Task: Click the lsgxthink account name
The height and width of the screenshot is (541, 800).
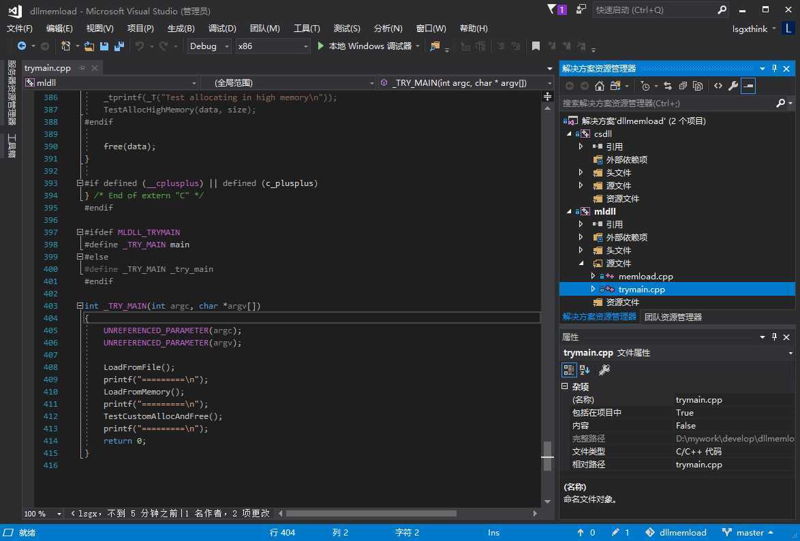Action: [x=750, y=29]
